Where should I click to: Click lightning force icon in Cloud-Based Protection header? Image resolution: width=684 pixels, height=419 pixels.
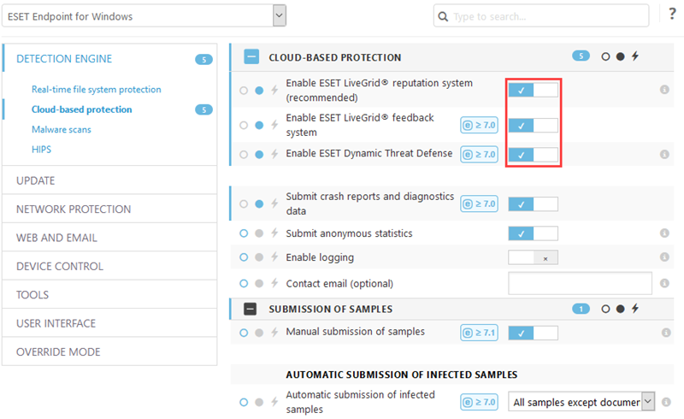coord(635,56)
